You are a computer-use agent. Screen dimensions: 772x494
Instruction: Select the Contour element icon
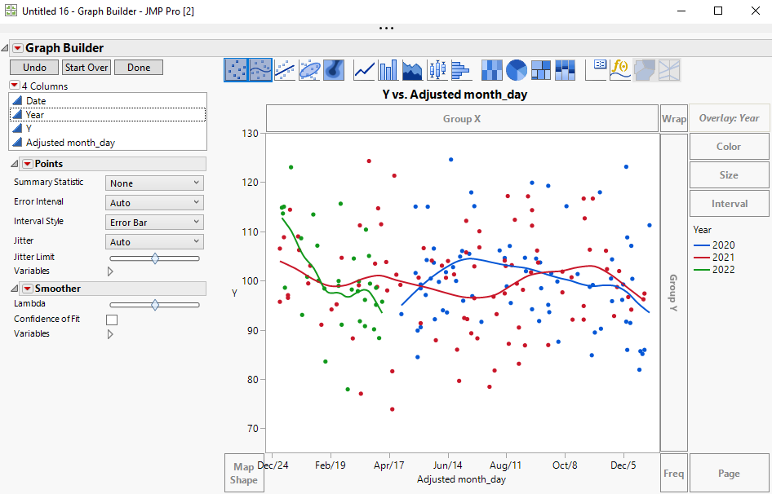(335, 70)
